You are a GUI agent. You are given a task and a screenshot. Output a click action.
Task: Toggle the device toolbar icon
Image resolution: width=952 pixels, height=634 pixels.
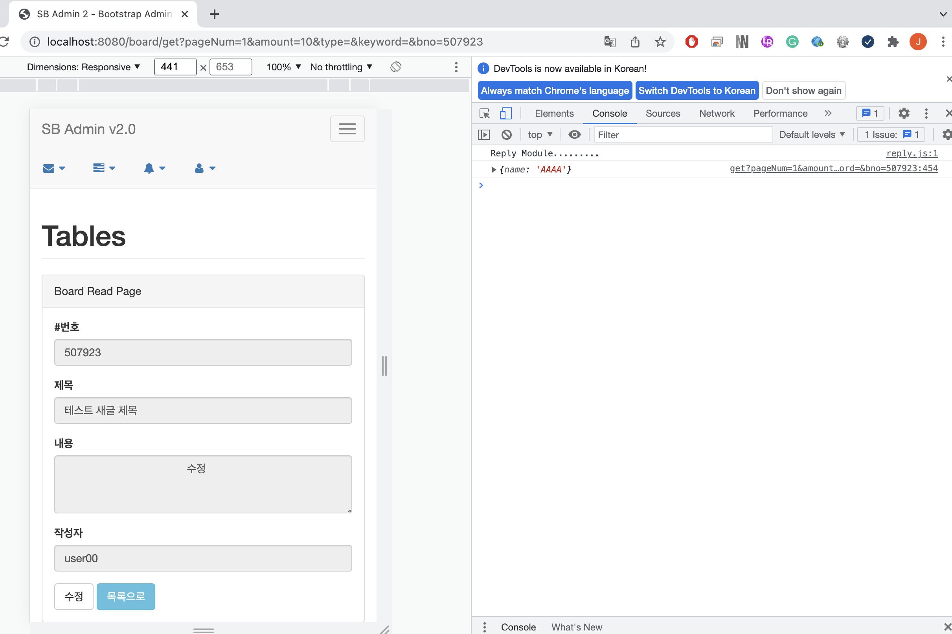[x=505, y=114]
